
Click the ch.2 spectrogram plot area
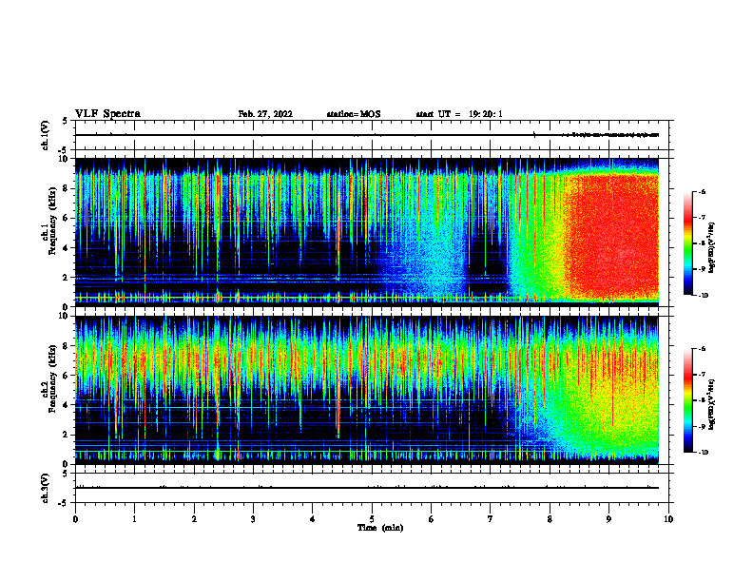tap(367, 390)
